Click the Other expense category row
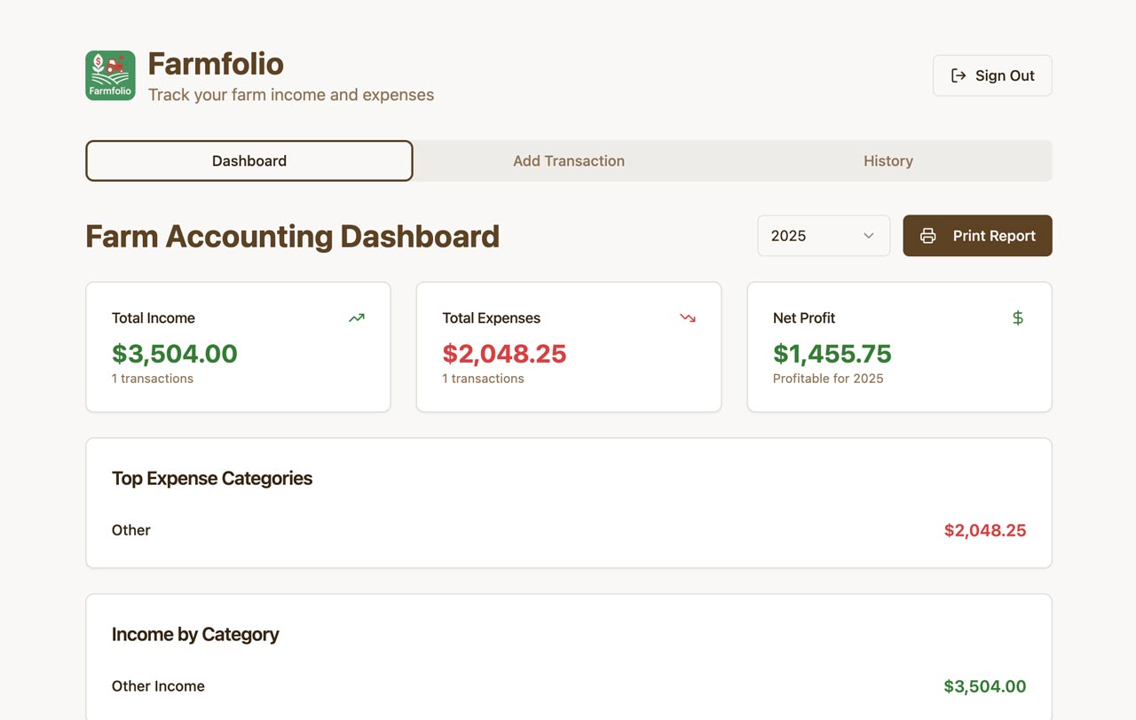Screen dimensions: 1136x720 tap(569, 530)
